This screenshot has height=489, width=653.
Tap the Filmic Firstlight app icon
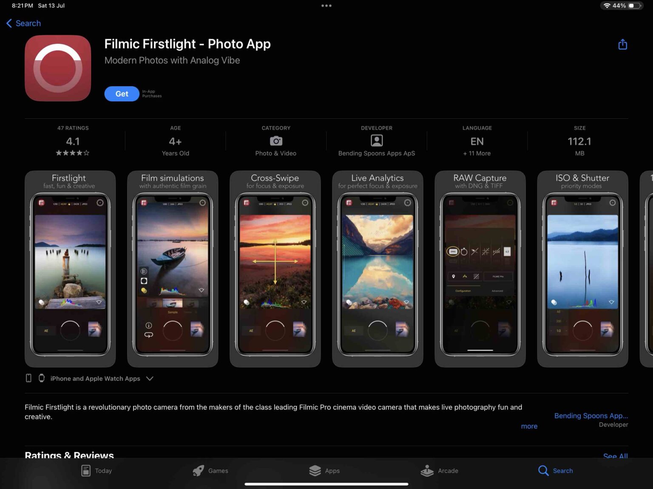click(57, 68)
